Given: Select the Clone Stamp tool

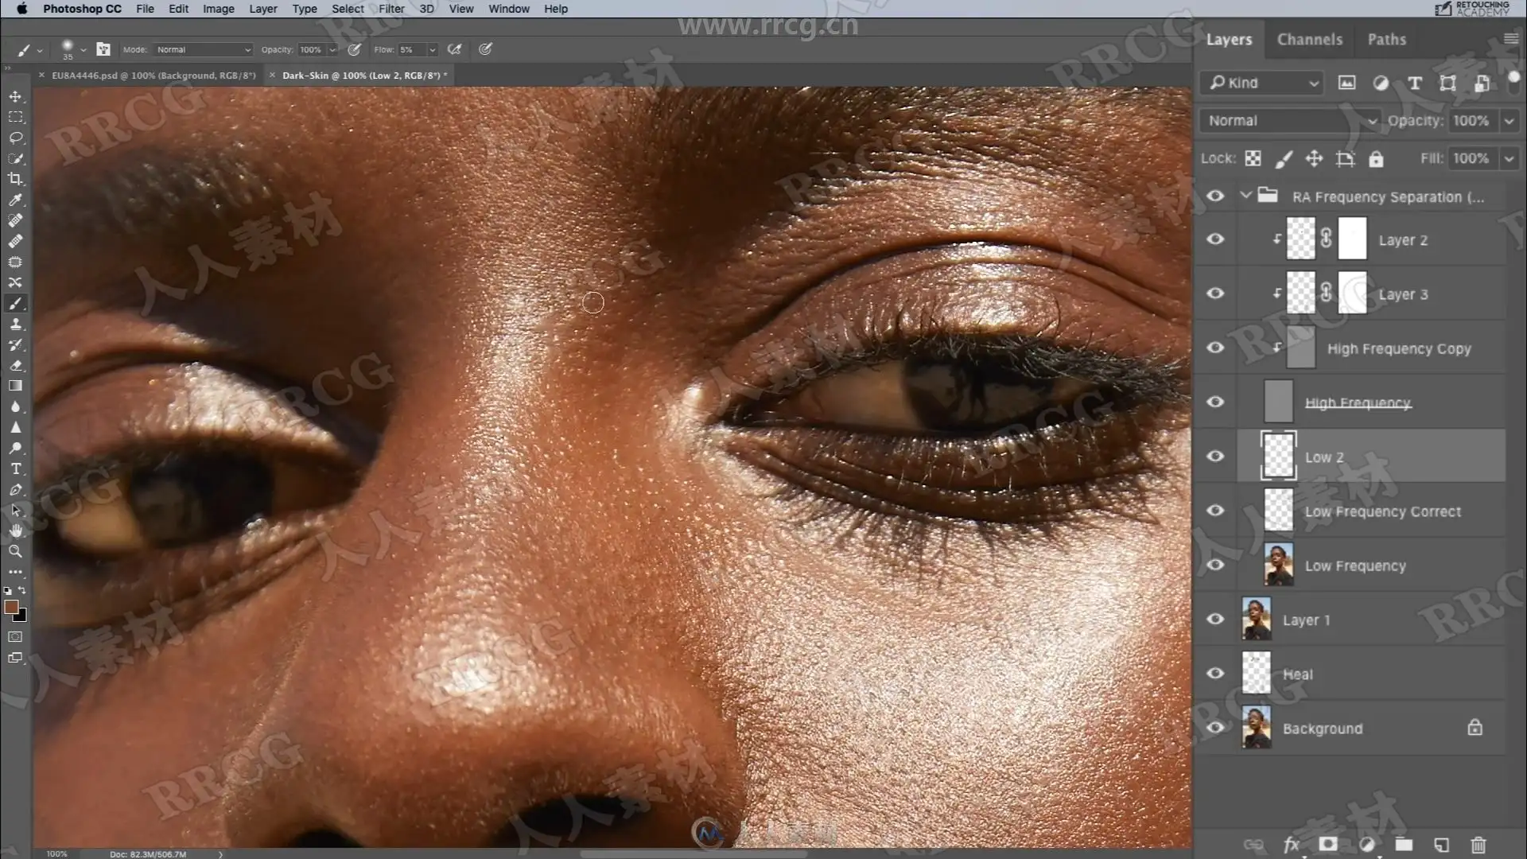Looking at the screenshot, I should [15, 324].
